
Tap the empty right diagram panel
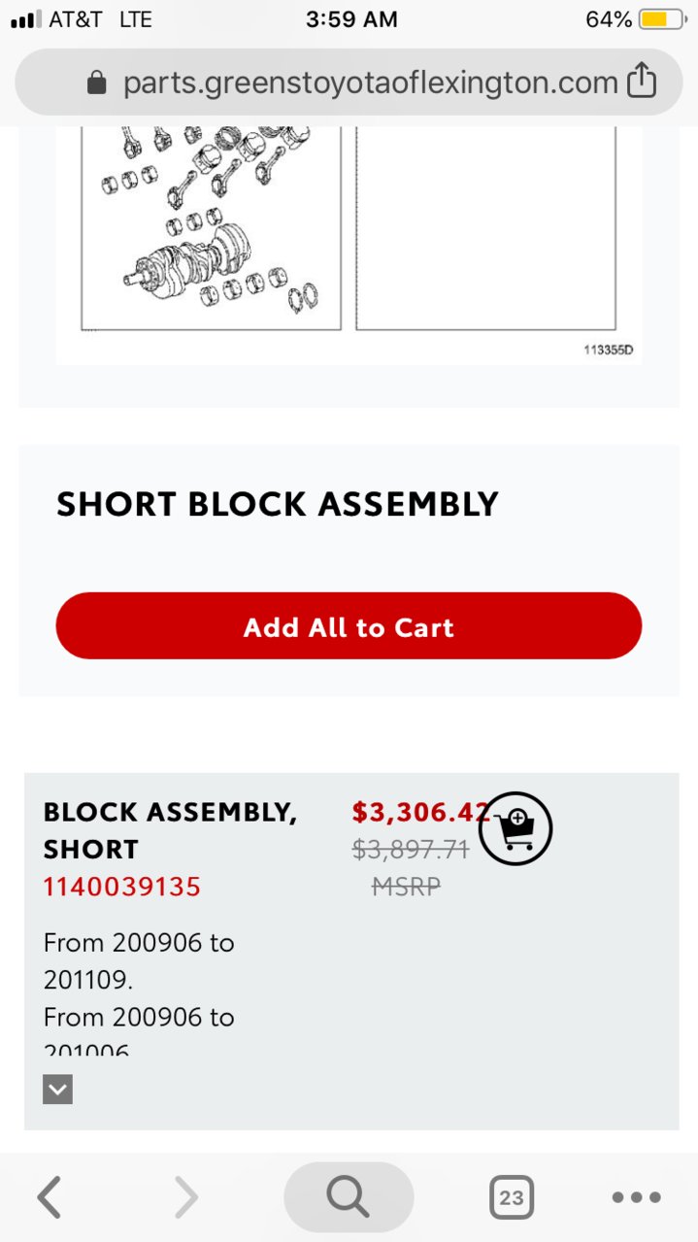(485, 227)
